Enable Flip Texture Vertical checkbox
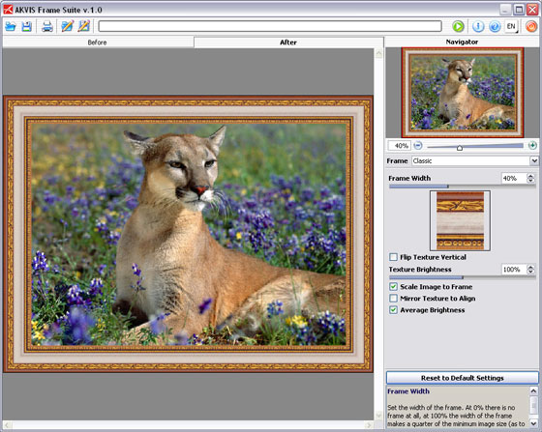This screenshot has height=432, width=542. (393, 257)
